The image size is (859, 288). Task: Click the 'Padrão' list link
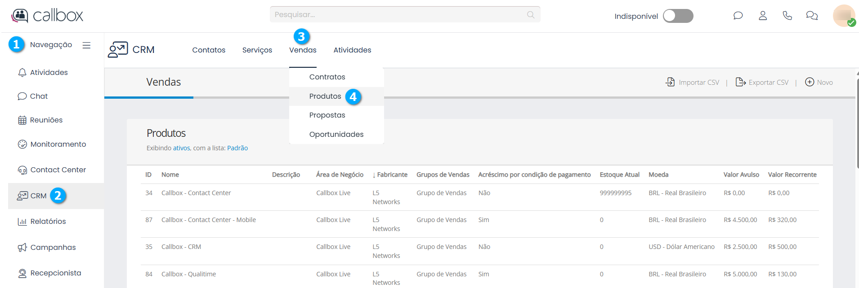click(237, 148)
